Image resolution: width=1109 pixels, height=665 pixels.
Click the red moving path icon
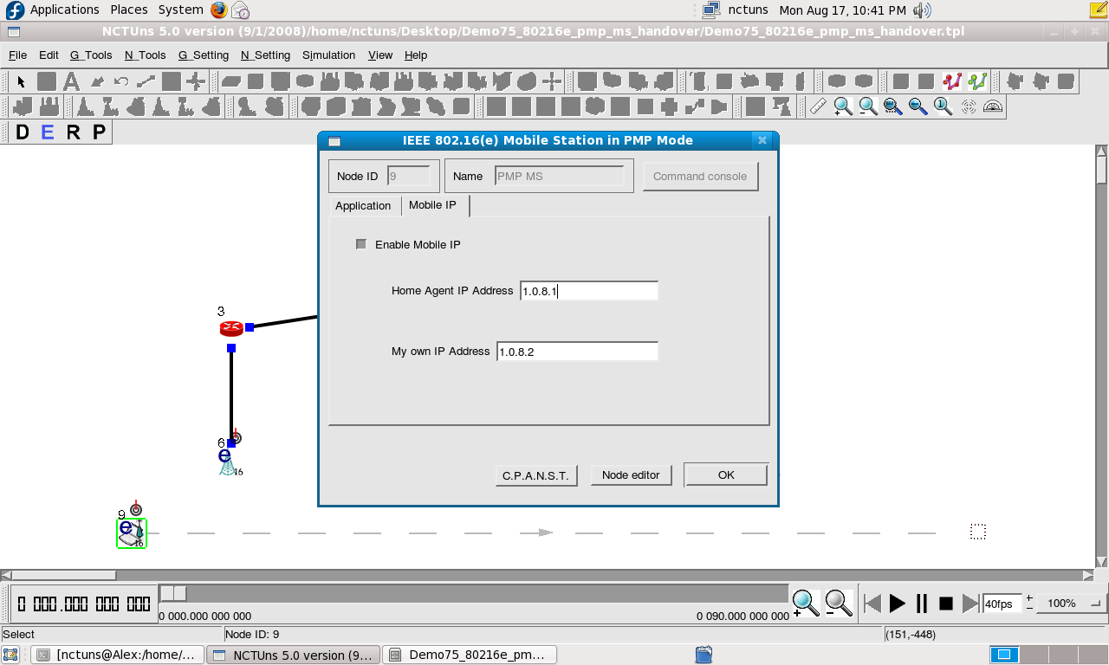click(953, 81)
